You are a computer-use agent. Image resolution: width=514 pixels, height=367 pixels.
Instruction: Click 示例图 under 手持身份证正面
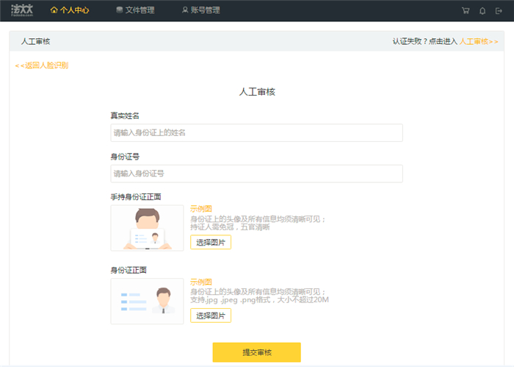(200, 209)
